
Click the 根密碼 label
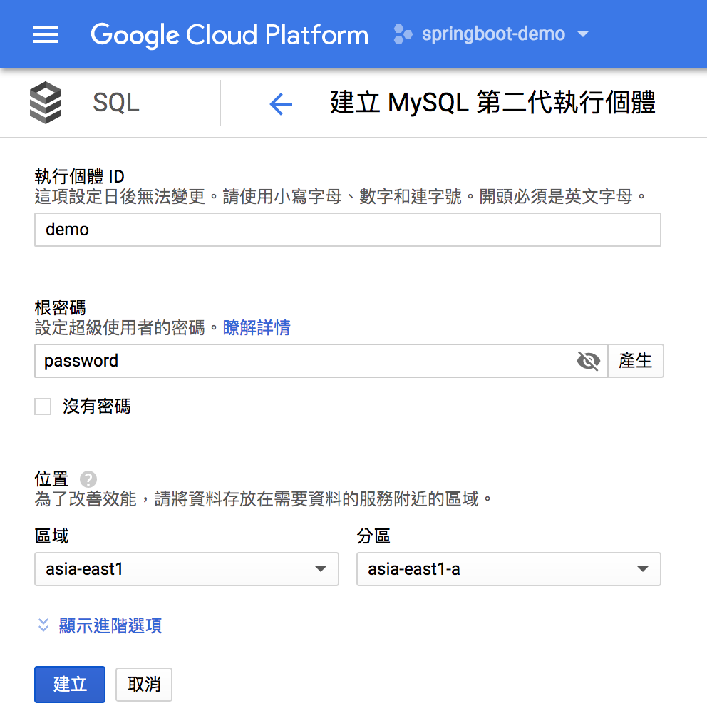(61, 308)
